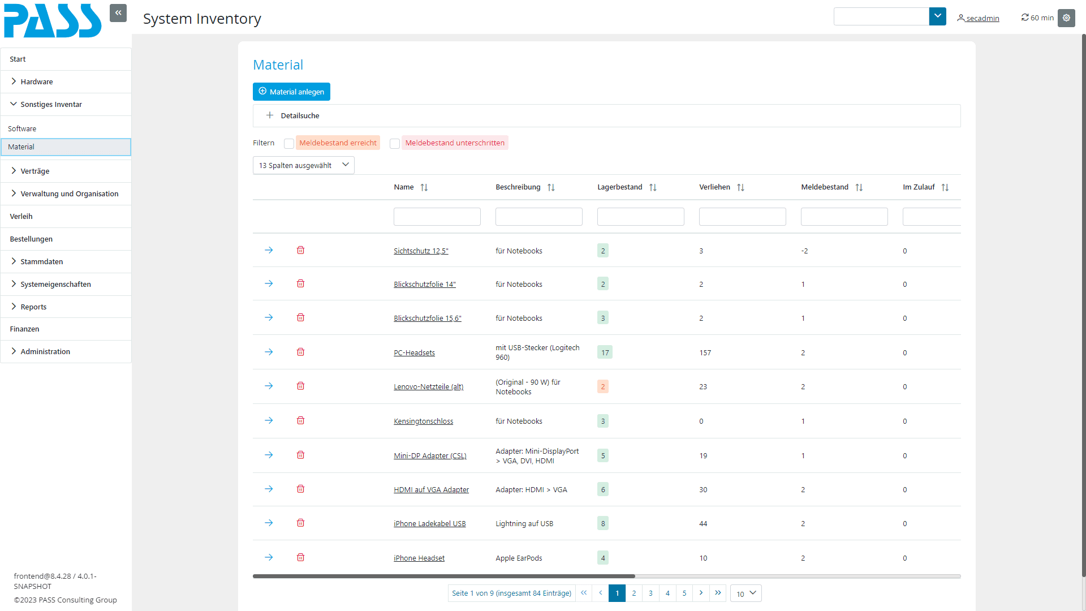Screen dimensions: 1086x611
Task: Expand the Administration menu section
Action: click(66, 351)
